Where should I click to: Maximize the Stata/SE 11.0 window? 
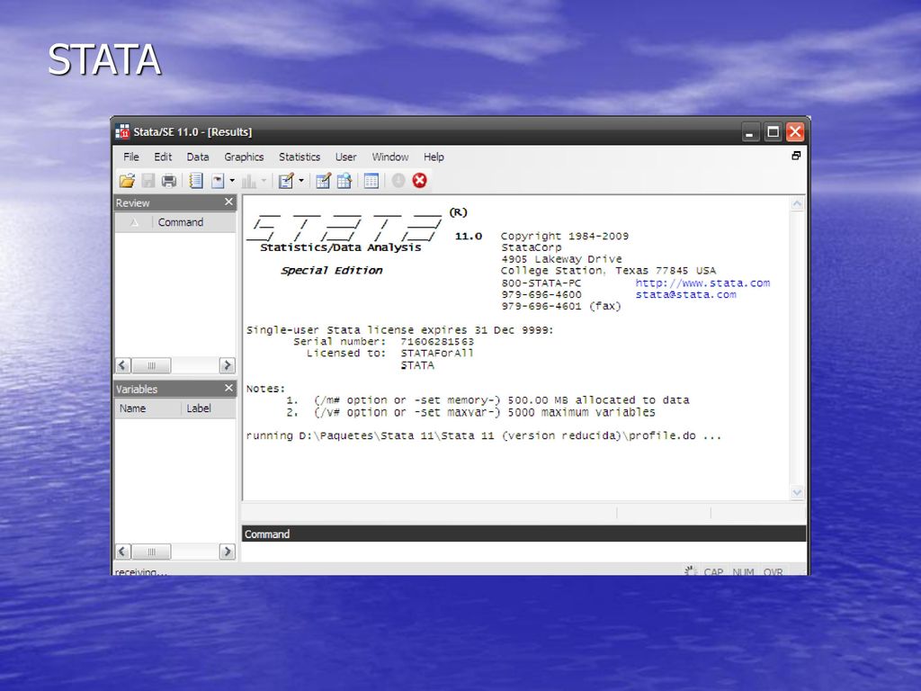[x=773, y=132]
